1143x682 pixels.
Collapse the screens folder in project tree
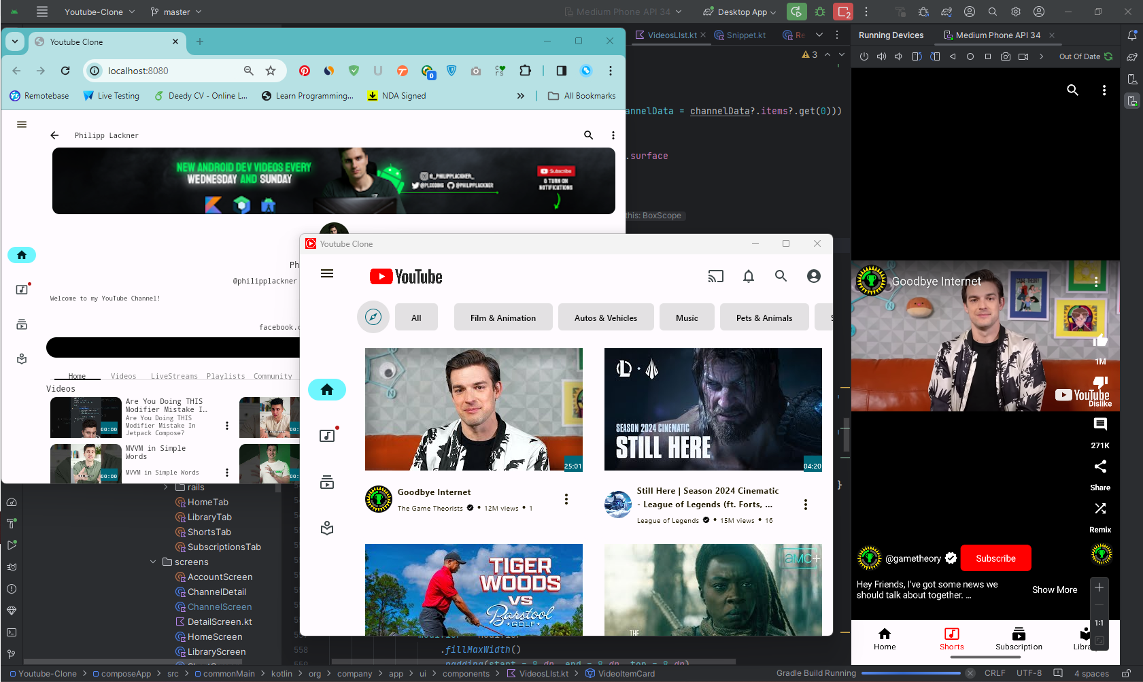coord(153,562)
